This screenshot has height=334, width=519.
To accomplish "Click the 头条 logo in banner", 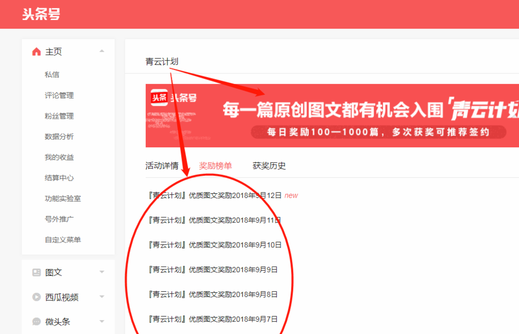I will (x=159, y=97).
